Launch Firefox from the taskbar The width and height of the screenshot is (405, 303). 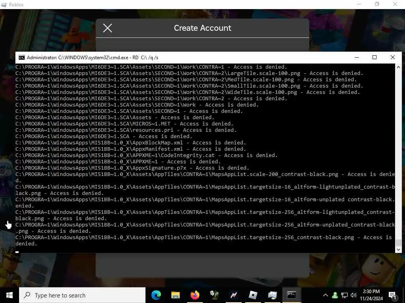coord(195,295)
